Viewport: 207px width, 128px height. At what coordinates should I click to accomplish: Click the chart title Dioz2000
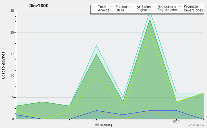coord(39,6)
